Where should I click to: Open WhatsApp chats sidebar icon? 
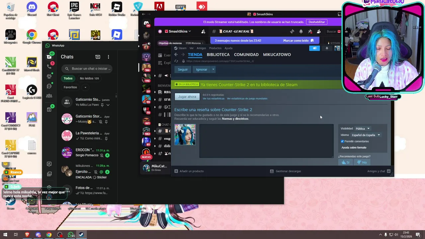tap(49, 57)
